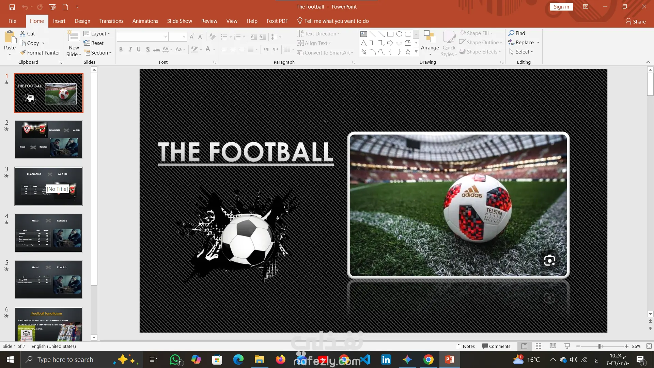Click Fit slide to window icon

(649, 346)
